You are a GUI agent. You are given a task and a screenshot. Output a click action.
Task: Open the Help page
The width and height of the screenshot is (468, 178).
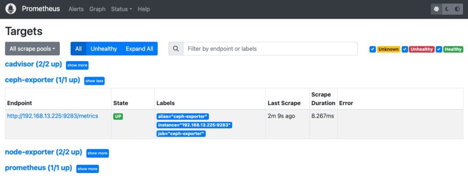coord(144,9)
